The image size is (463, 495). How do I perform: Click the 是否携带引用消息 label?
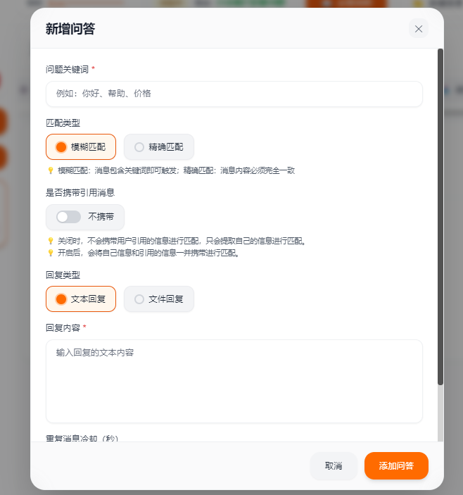pyautogui.click(x=80, y=192)
